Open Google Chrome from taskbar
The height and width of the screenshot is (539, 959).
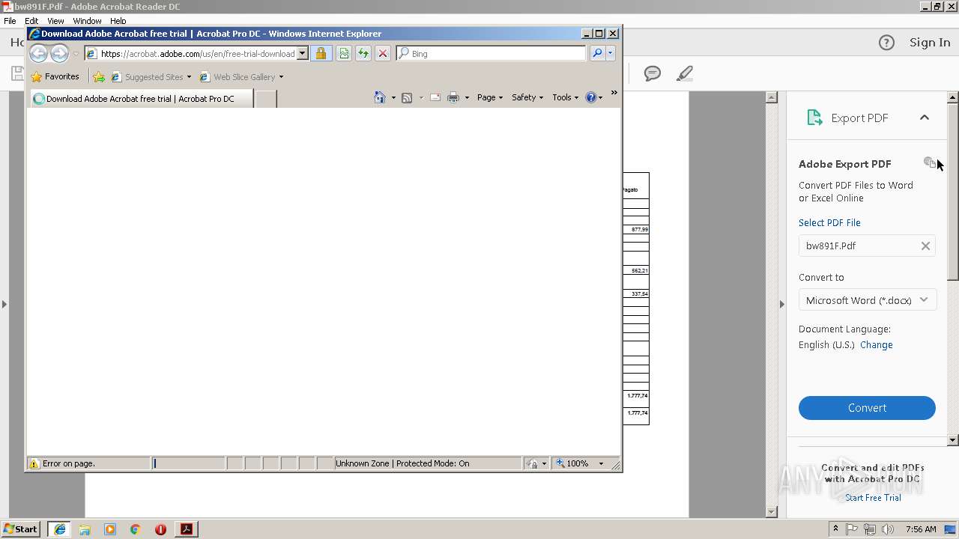coord(135,529)
